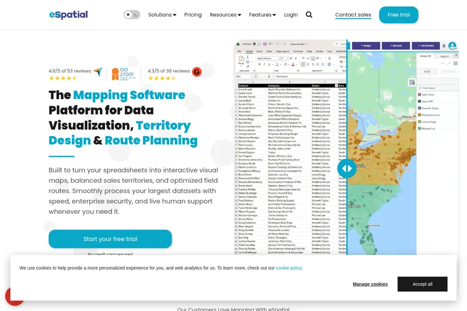Click the user avatar icon on the map
467x311 pixels.
(x=452, y=46)
